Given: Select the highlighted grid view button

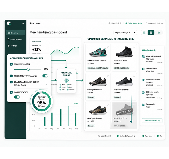Looking at the screenshot, I should coord(151,33).
